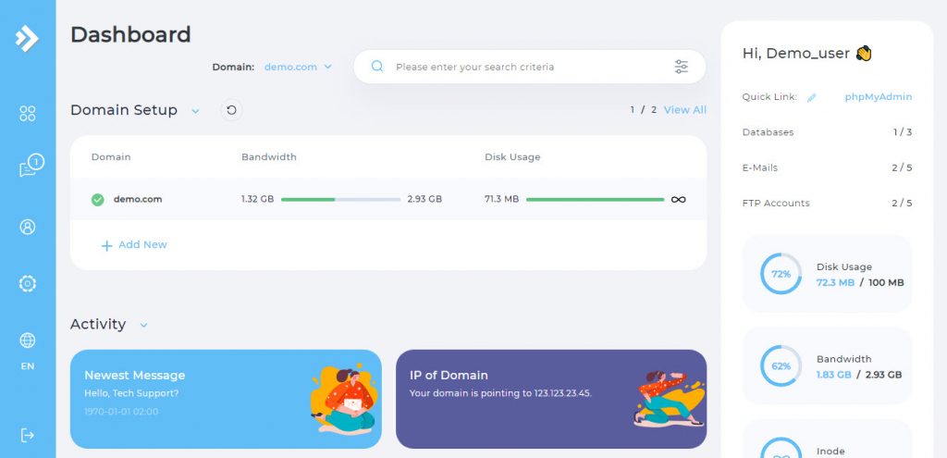Screen dimensions: 947x458
Task: Click the Inode usage card
Action: pyautogui.click(x=827, y=439)
